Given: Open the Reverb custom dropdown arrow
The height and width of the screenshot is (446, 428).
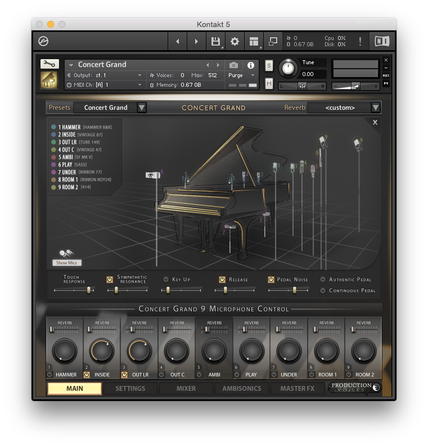Looking at the screenshot, I should (376, 108).
